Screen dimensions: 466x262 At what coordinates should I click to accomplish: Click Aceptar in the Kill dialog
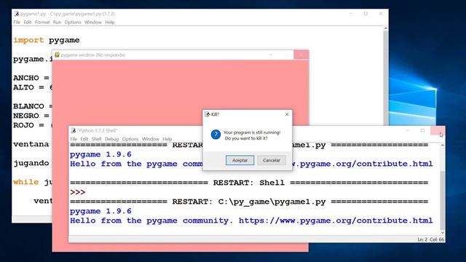point(240,160)
